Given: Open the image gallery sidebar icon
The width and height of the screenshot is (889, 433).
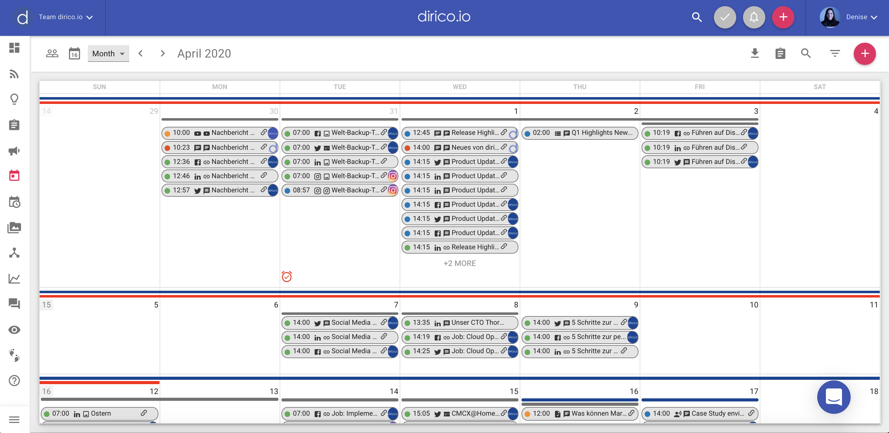Looking at the screenshot, I should [14, 227].
